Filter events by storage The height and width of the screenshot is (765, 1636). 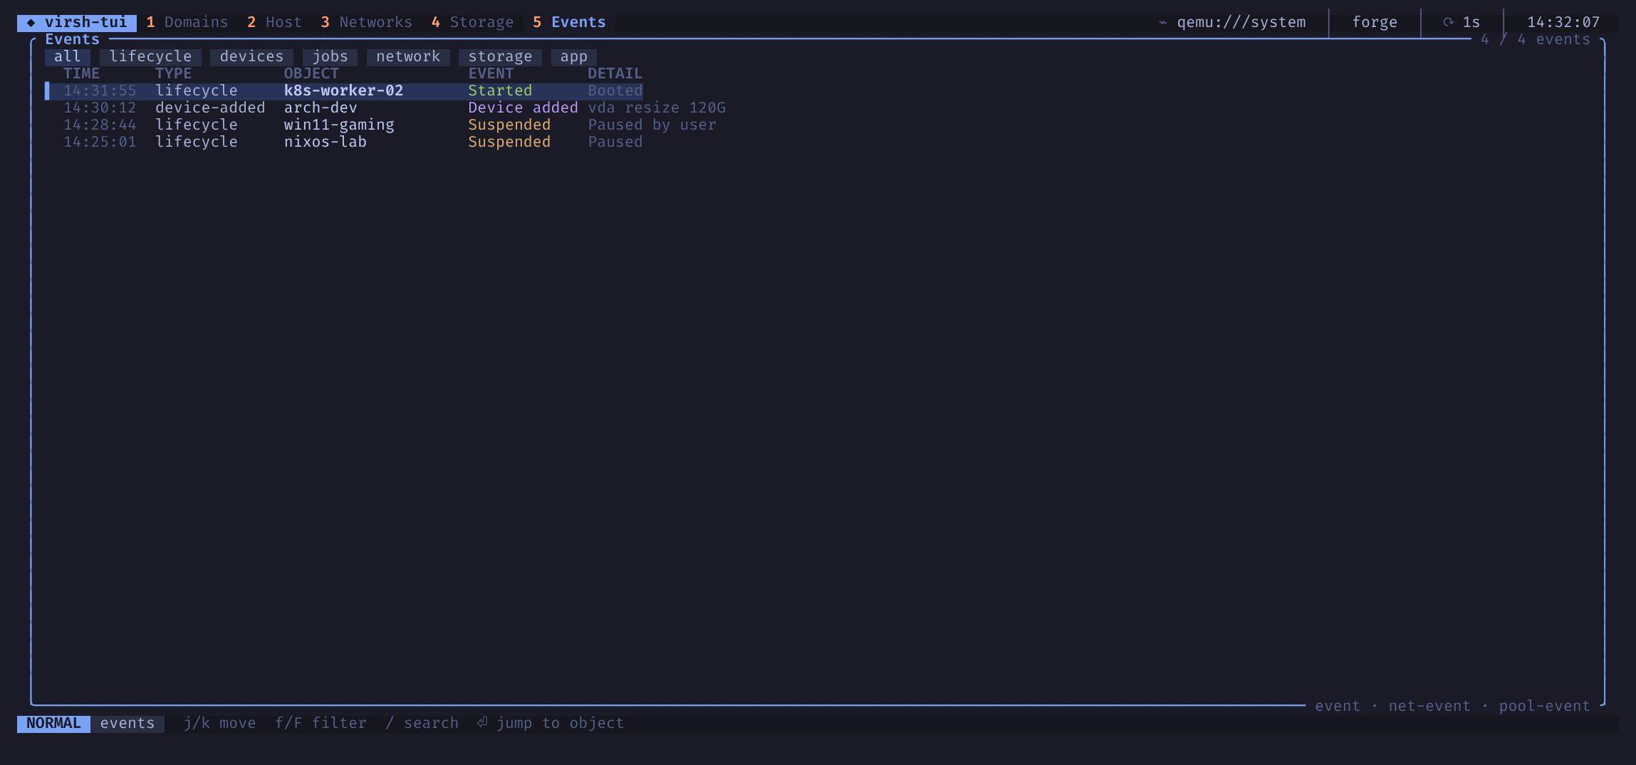coord(500,57)
